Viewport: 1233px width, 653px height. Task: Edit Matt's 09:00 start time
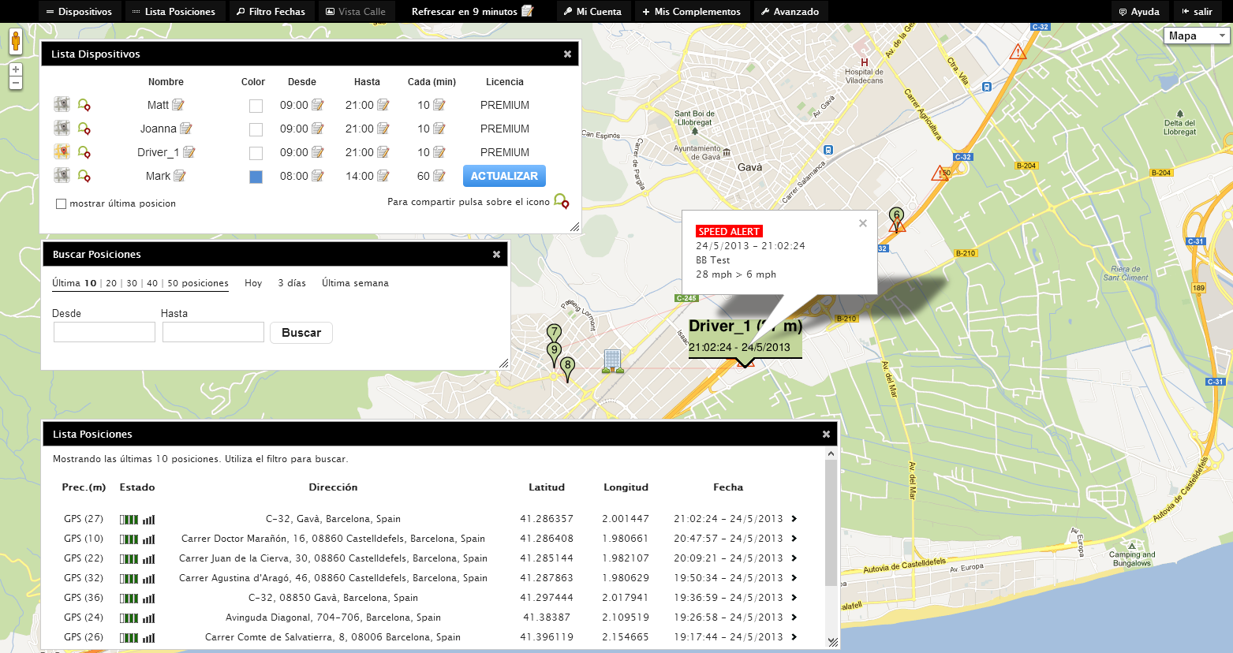318,105
